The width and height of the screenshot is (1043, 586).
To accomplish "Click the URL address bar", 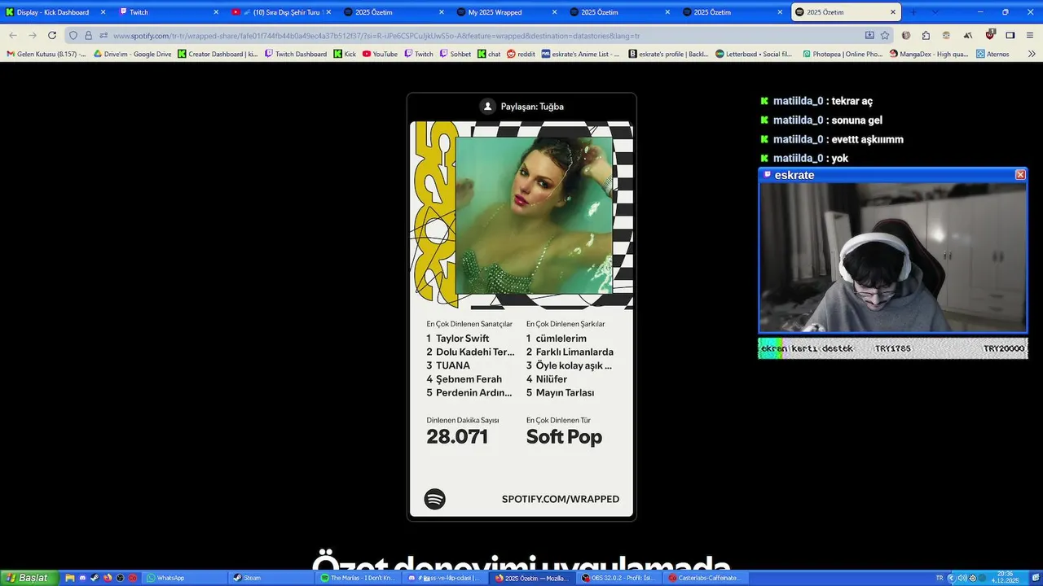I will click(481, 36).
